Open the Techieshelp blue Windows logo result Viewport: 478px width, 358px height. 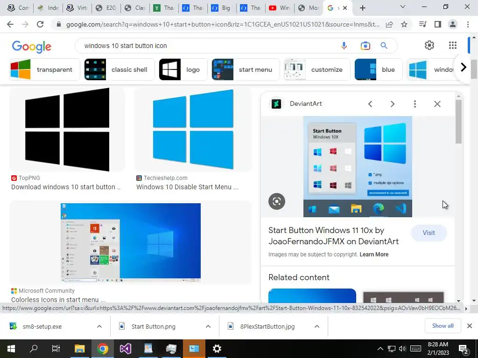click(x=193, y=130)
